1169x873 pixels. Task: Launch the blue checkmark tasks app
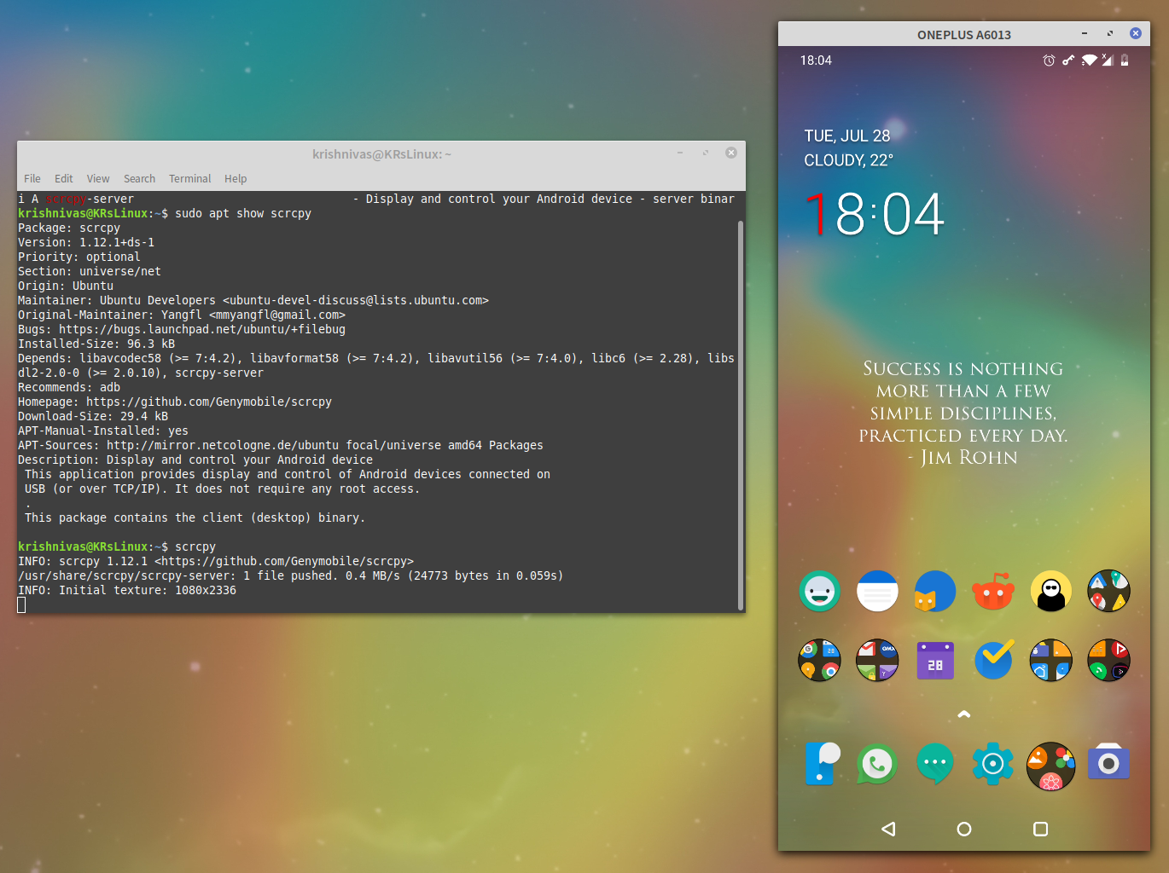point(993,660)
